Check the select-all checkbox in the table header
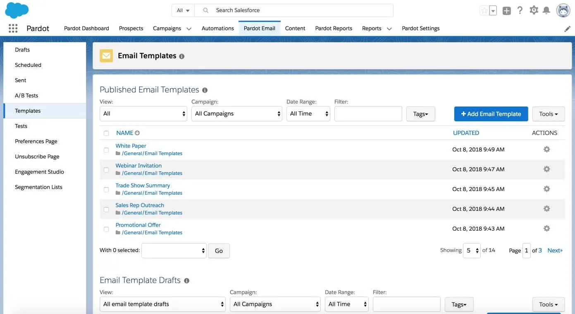Image resolution: width=575 pixels, height=314 pixels. (106, 133)
